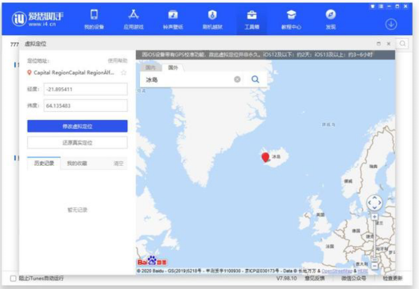Open the 使用帮助 usage help link
Screen dimensions: 419x289
coord(118,61)
